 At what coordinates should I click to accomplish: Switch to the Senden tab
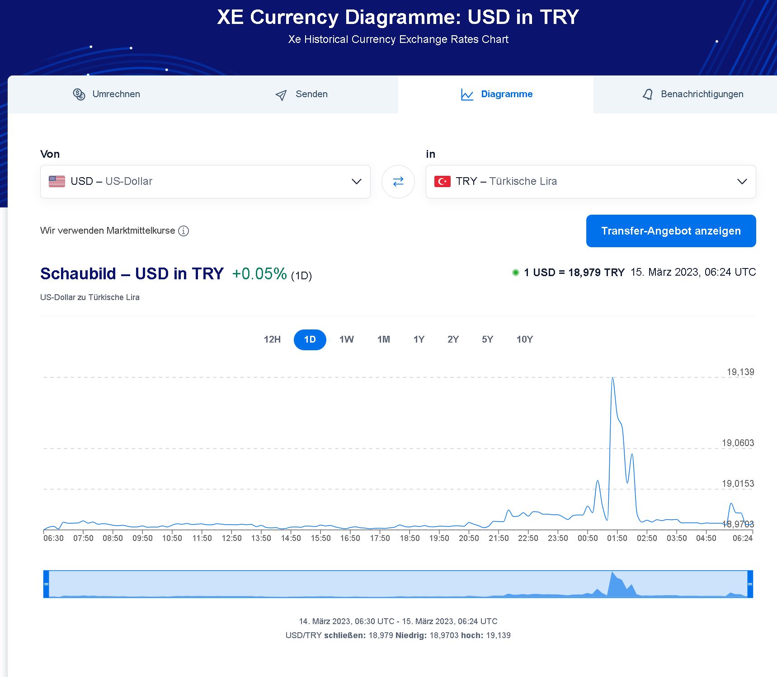301,94
